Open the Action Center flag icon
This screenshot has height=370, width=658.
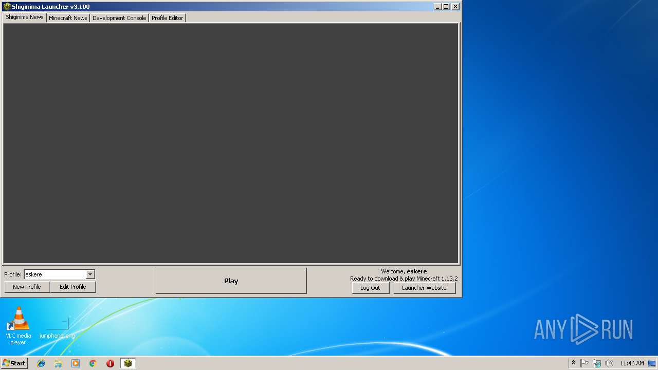[x=584, y=363]
